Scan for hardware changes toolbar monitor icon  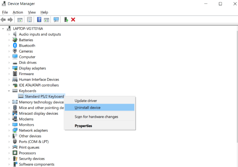pos(56,20)
